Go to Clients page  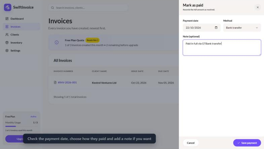pyautogui.click(x=22, y=35)
